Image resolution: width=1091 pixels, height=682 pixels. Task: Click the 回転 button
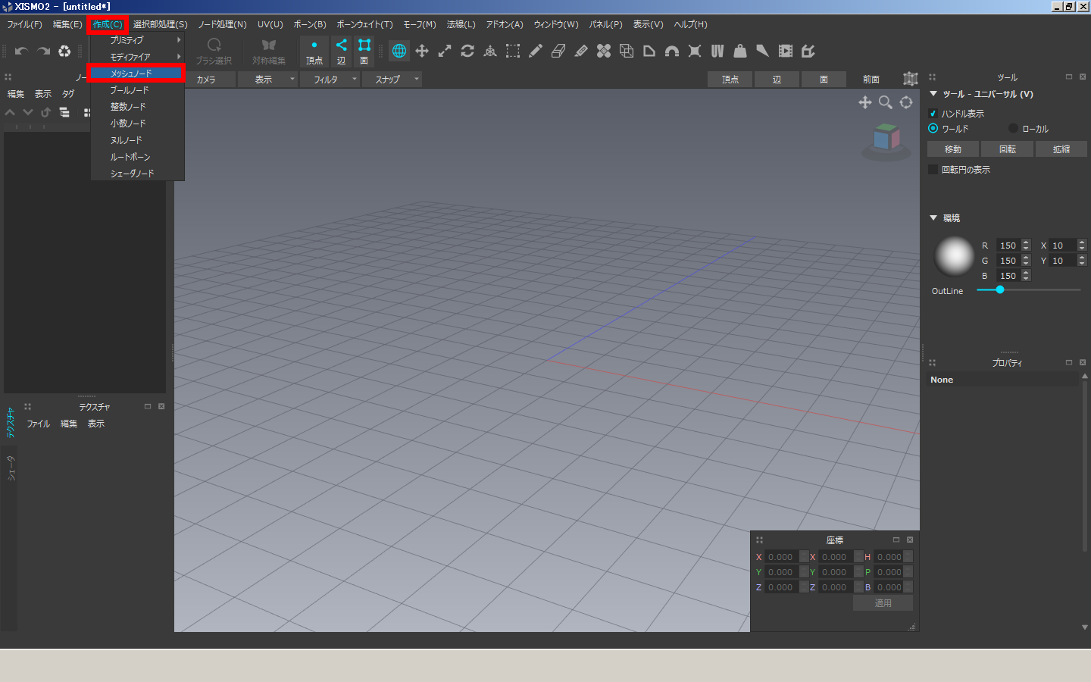pyautogui.click(x=1008, y=149)
